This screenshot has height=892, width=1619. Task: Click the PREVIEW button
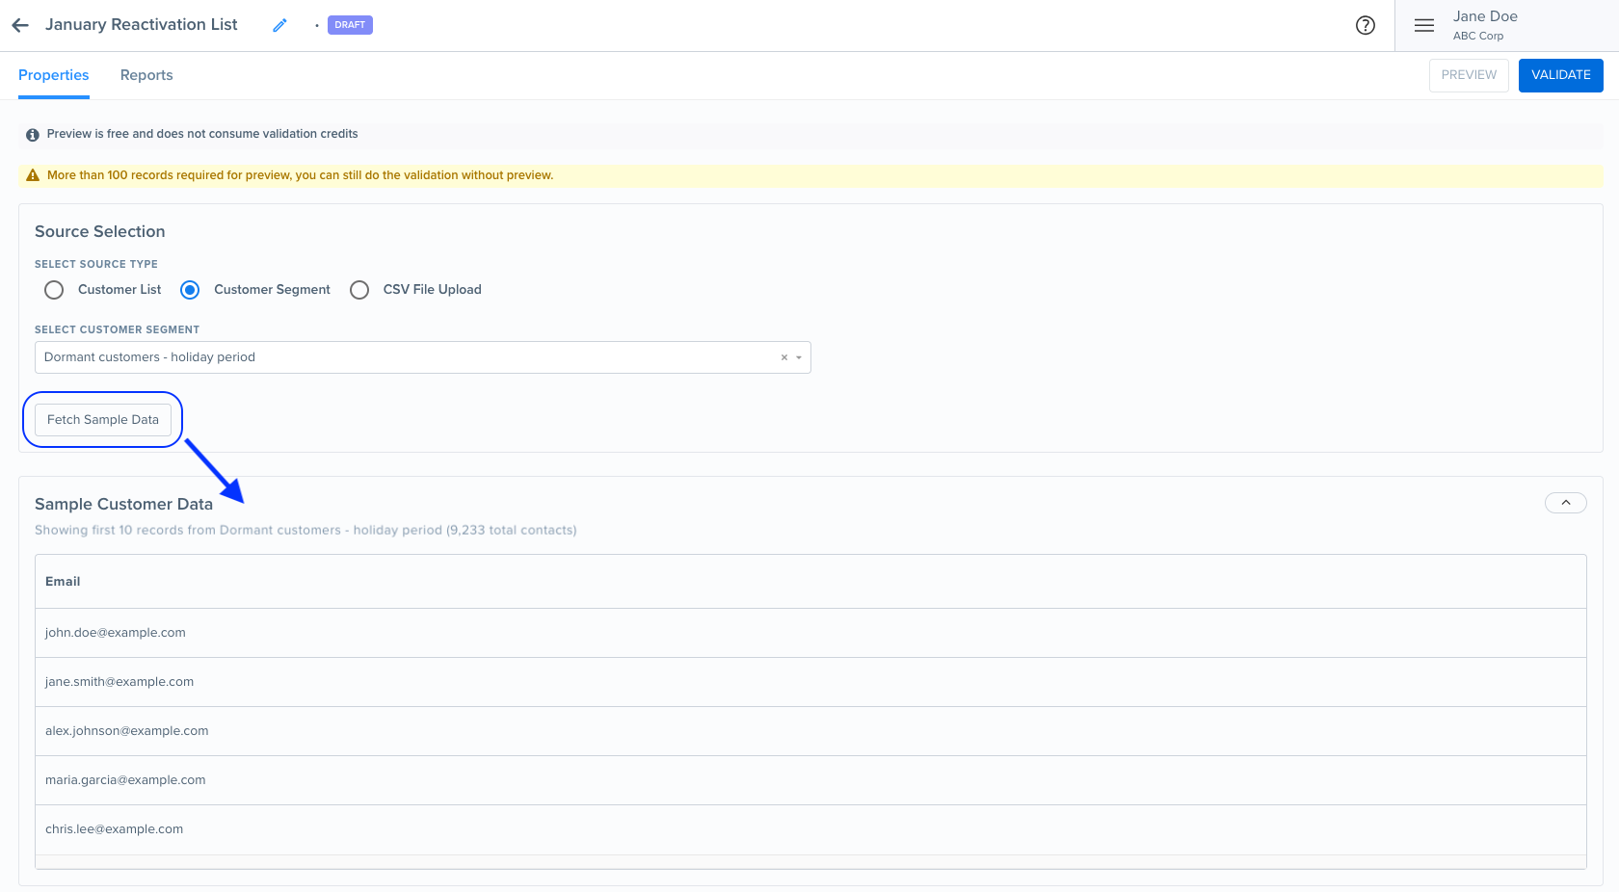1468,74
